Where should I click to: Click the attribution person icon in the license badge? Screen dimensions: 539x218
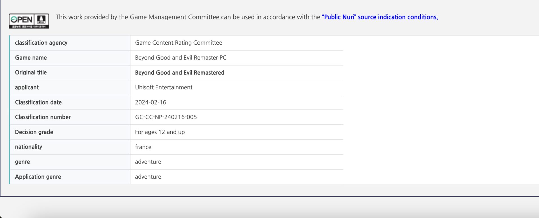pos(42,19)
